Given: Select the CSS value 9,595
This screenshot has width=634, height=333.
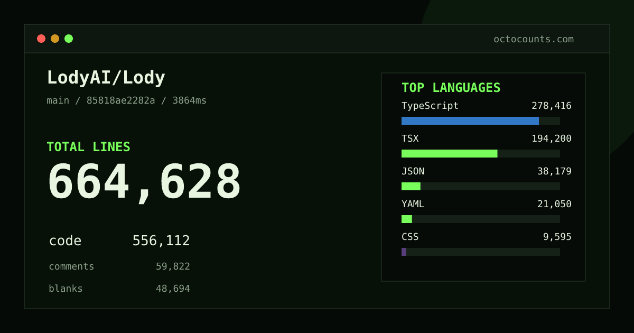Looking at the screenshot, I should 557,237.
